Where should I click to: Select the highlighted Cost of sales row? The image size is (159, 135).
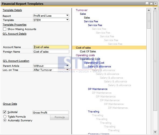coord(109,48)
